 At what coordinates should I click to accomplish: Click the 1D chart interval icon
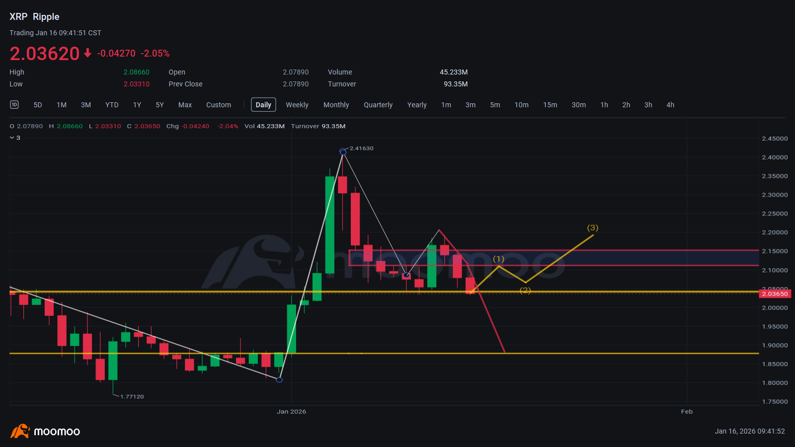pos(14,104)
